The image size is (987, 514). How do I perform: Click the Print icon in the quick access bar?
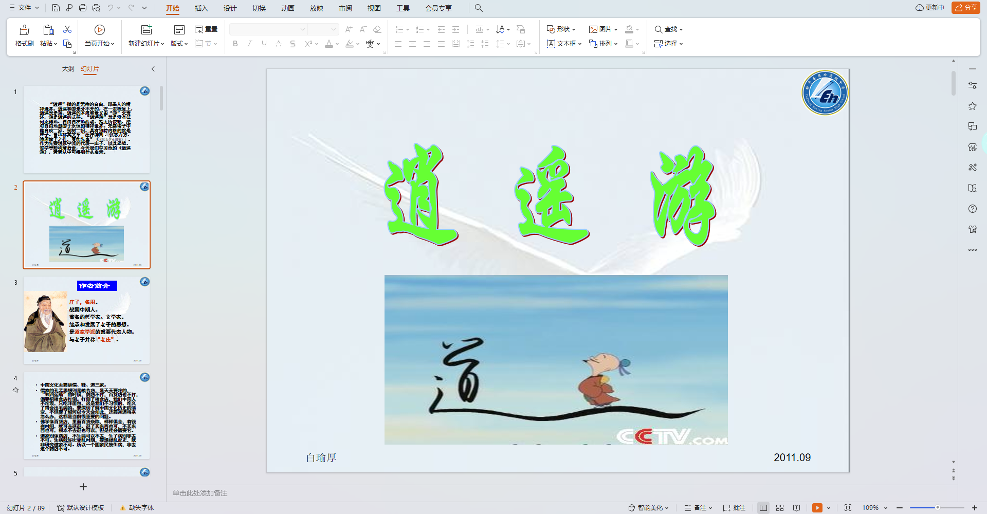(83, 8)
